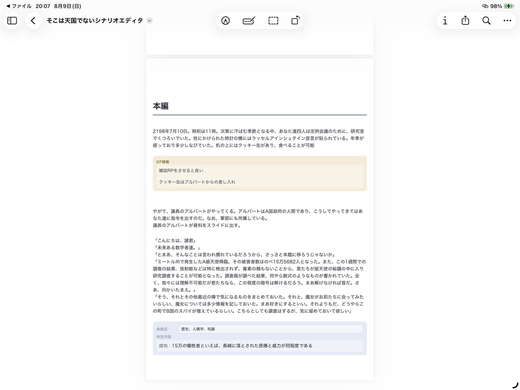
Task: Tap the line 議長のアルバートが資料をスライドに出す
Action: [197, 225]
